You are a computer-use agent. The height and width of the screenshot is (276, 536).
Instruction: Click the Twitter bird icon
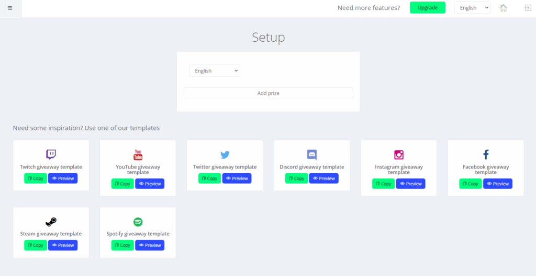225,154
